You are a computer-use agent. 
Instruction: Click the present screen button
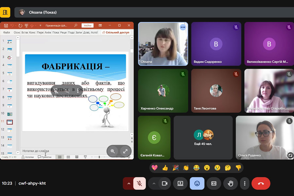tap(180, 184)
